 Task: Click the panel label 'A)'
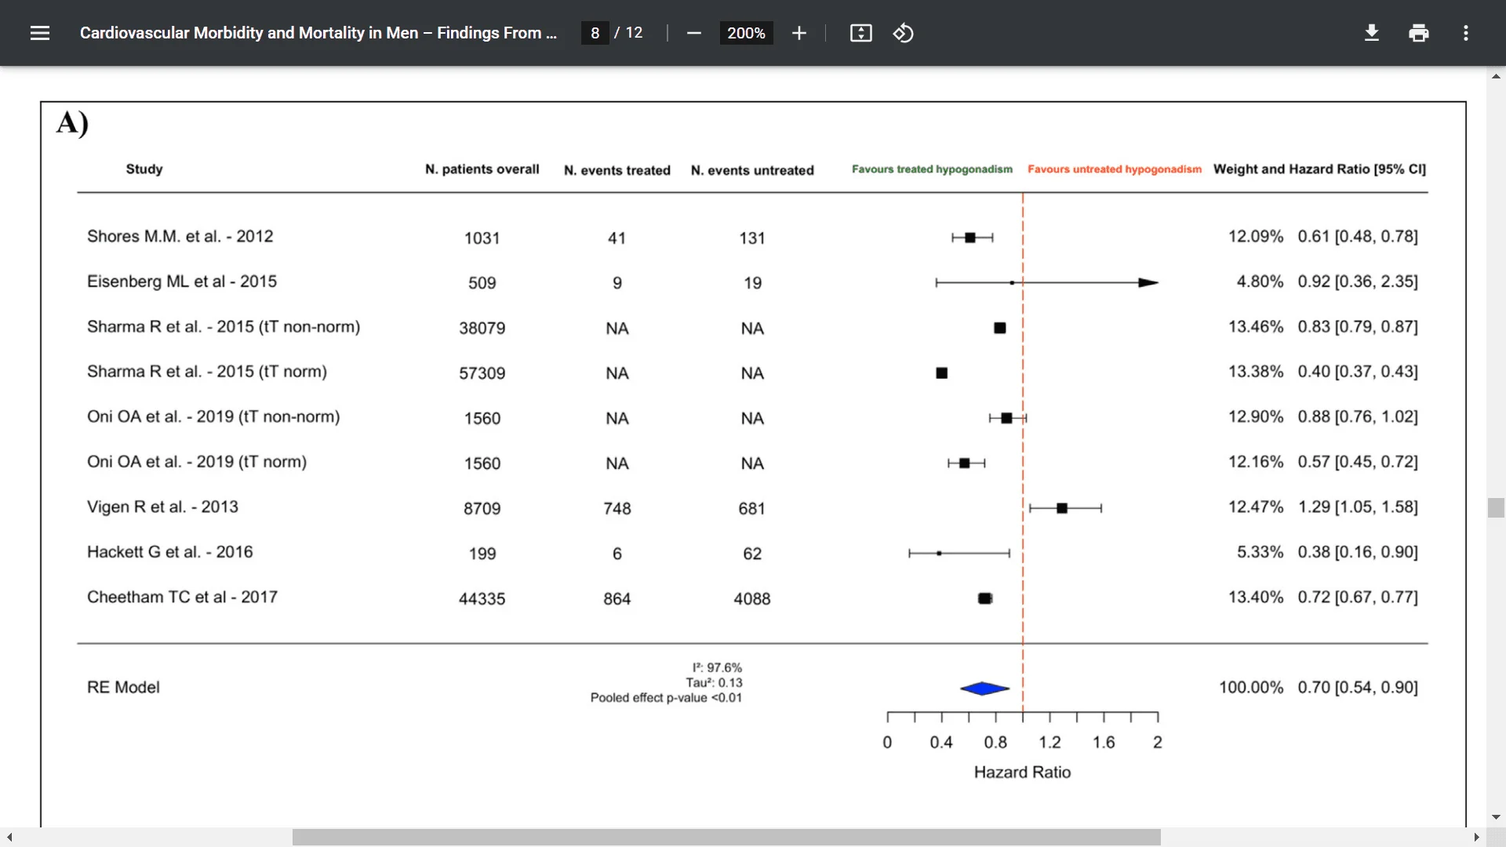[72, 124]
